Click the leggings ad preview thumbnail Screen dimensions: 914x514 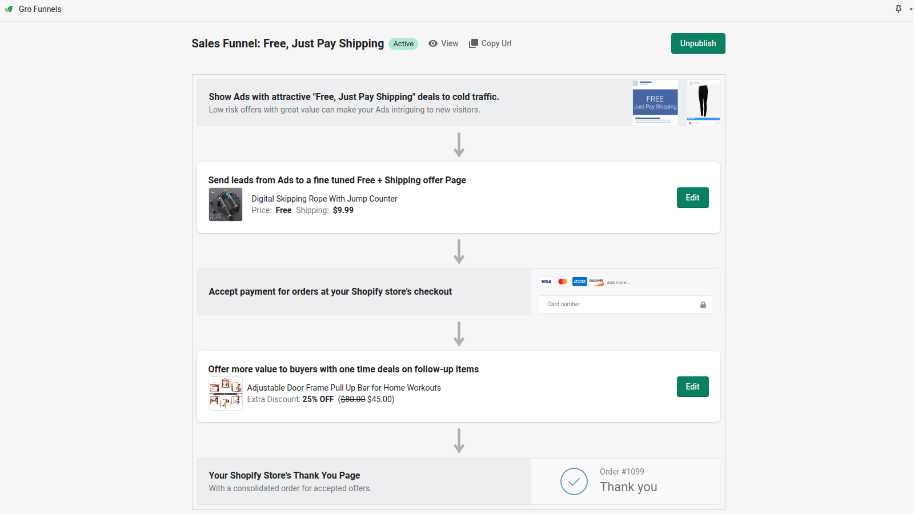(703, 102)
